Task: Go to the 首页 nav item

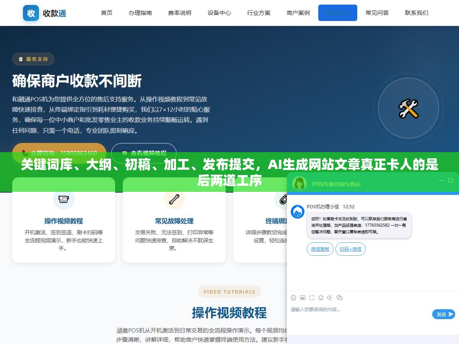Action: 107,13
